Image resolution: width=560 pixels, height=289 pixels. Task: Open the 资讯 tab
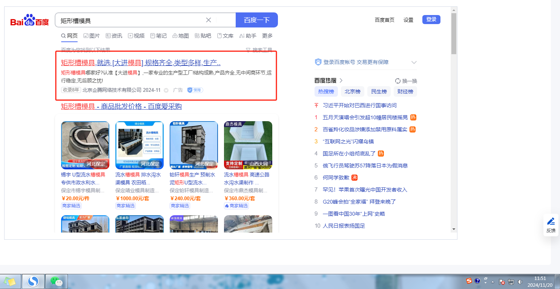click(x=114, y=36)
